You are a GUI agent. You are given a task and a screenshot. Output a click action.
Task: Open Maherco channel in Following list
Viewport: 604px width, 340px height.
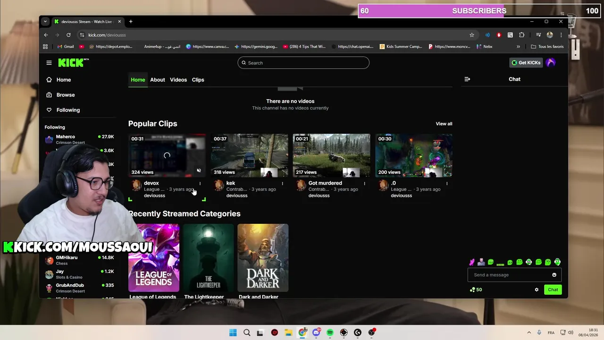pyautogui.click(x=79, y=139)
